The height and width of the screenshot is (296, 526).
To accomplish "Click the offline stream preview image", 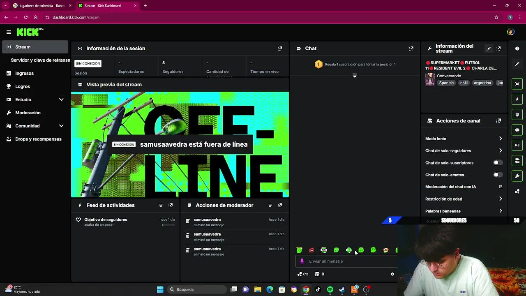I will [180, 145].
